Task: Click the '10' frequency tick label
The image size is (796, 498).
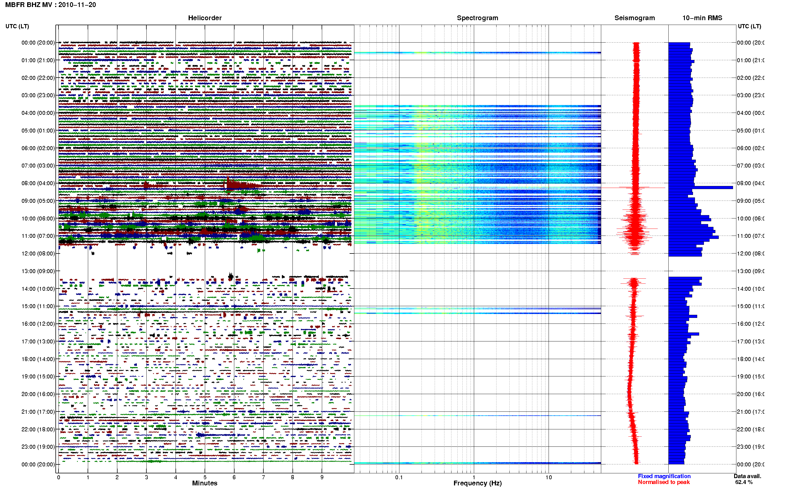Action: pyautogui.click(x=549, y=477)
